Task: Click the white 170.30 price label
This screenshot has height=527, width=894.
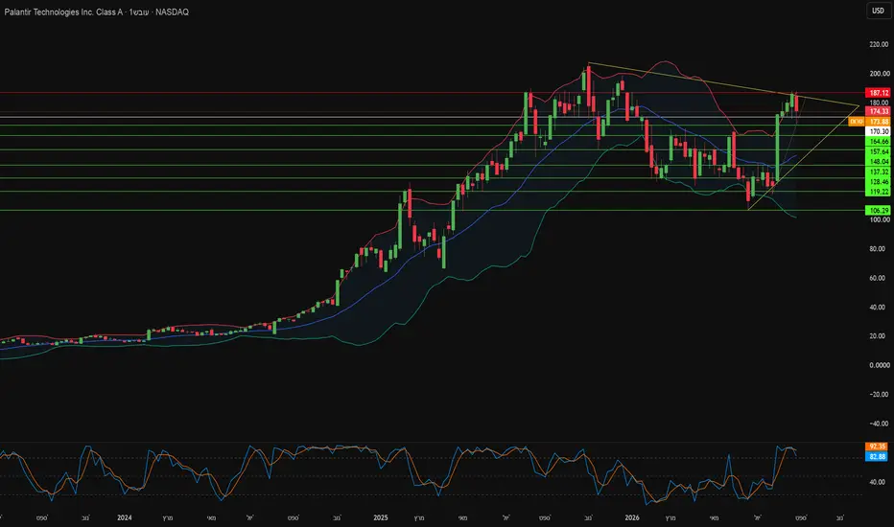Action: click(878, 131)
